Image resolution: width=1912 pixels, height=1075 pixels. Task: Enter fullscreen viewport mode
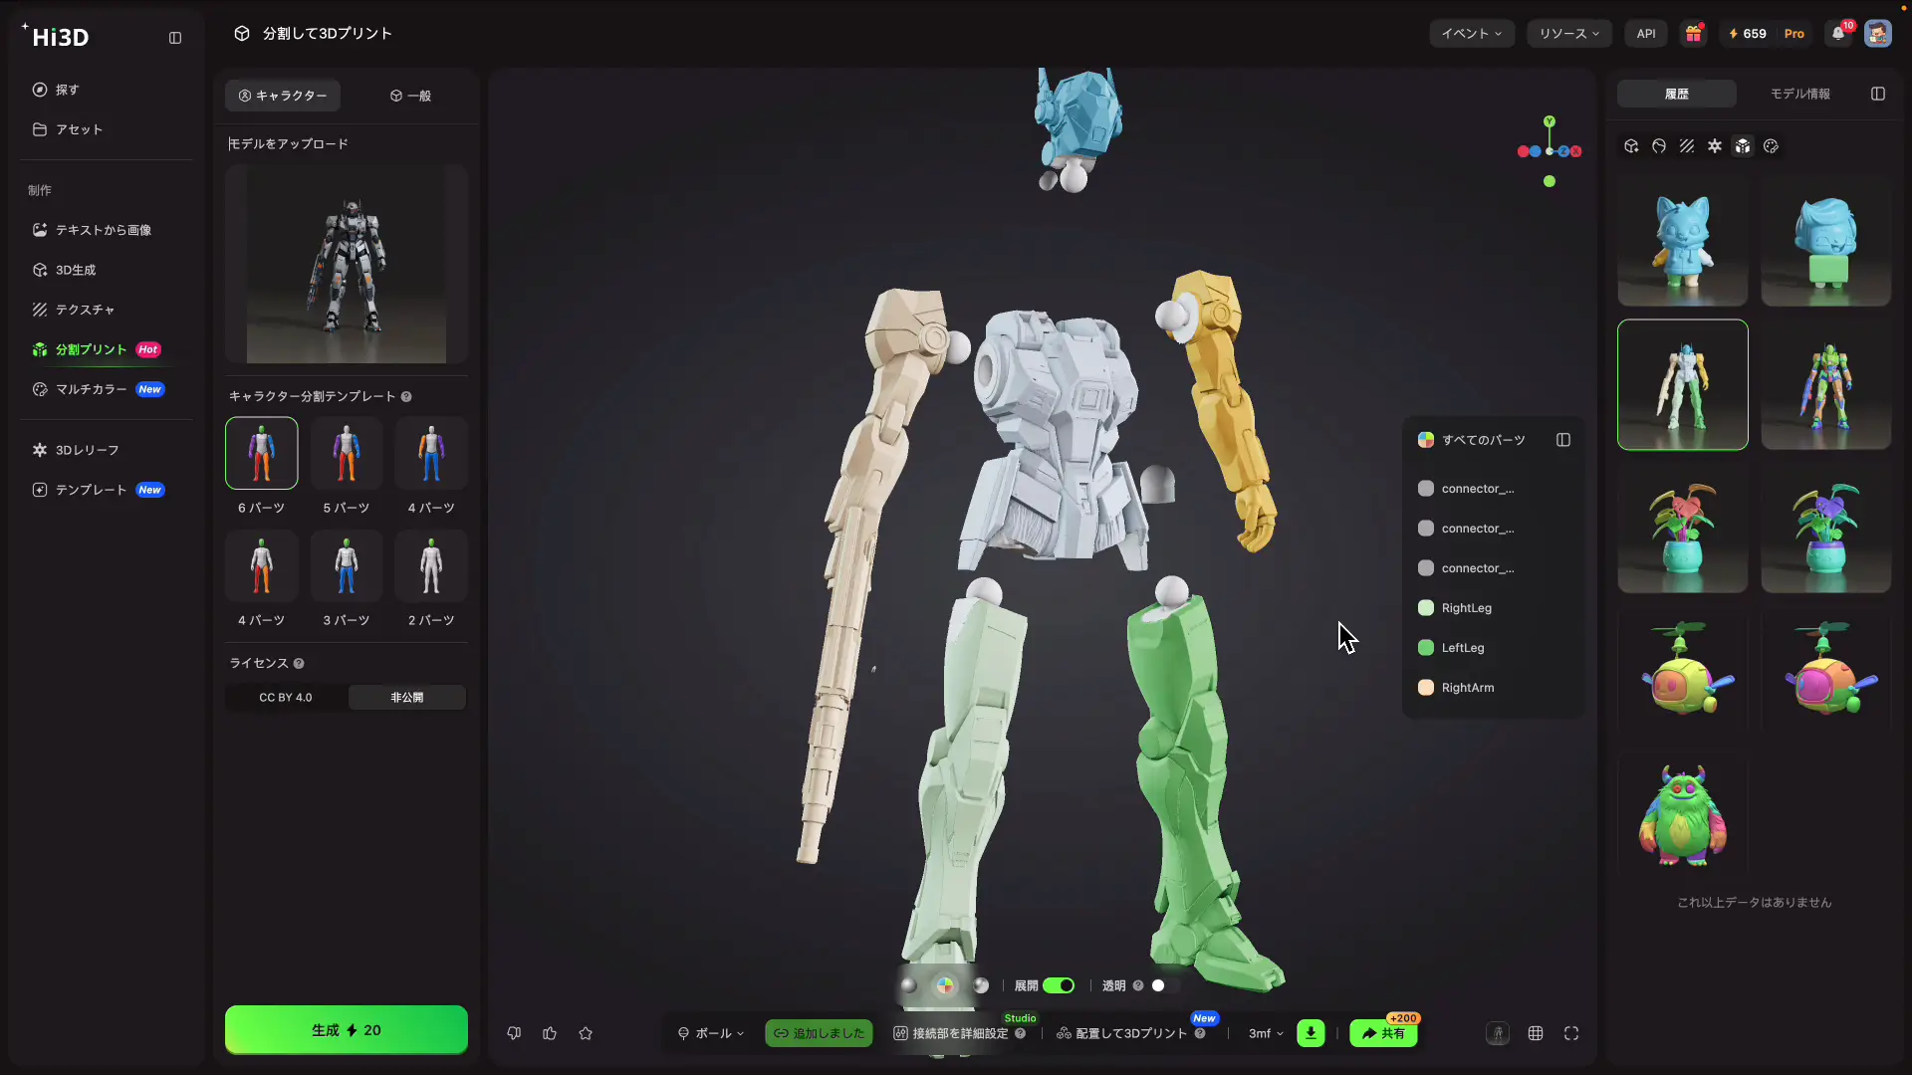[x=1571, y=1033]
